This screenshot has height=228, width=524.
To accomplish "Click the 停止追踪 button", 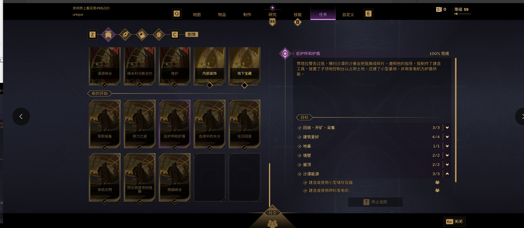I will pos(375,202).
